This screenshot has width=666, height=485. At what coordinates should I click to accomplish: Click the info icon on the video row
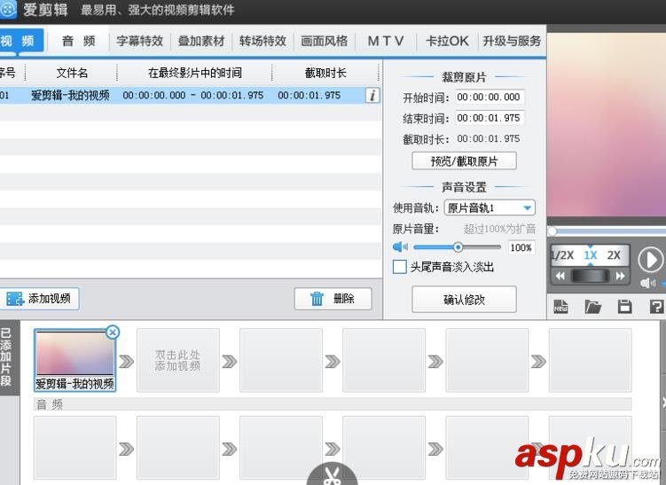click(x=372, y=95)
